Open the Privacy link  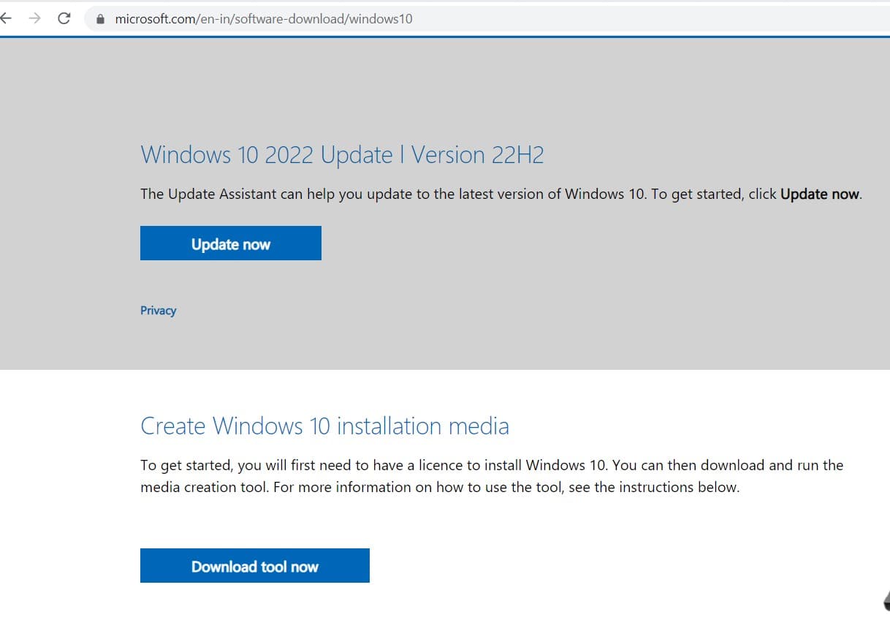158,311
